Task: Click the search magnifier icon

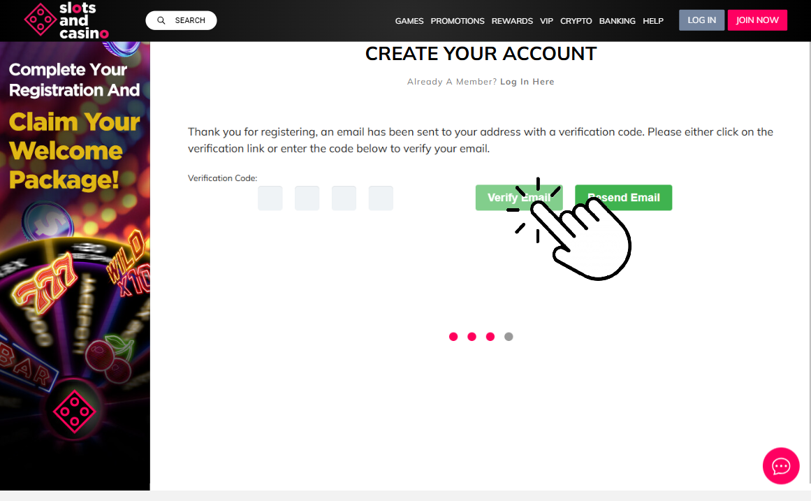Action: [x=161, y=20]
